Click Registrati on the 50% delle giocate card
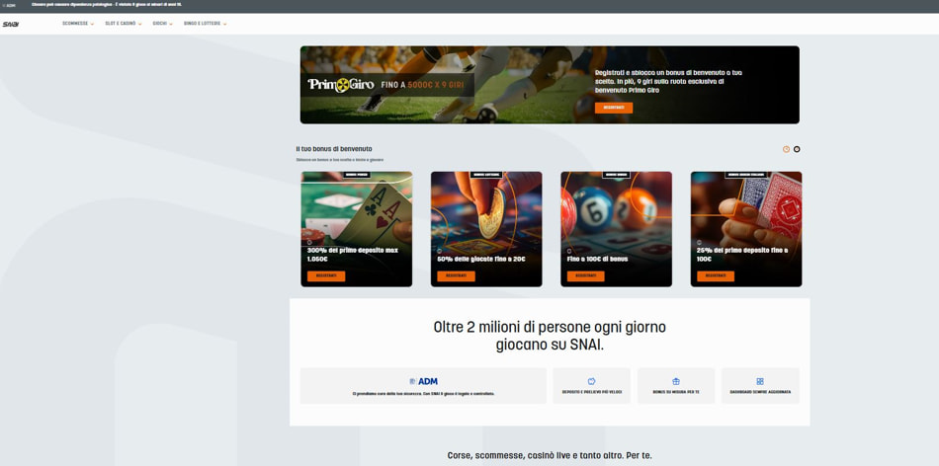 point(456,275)
